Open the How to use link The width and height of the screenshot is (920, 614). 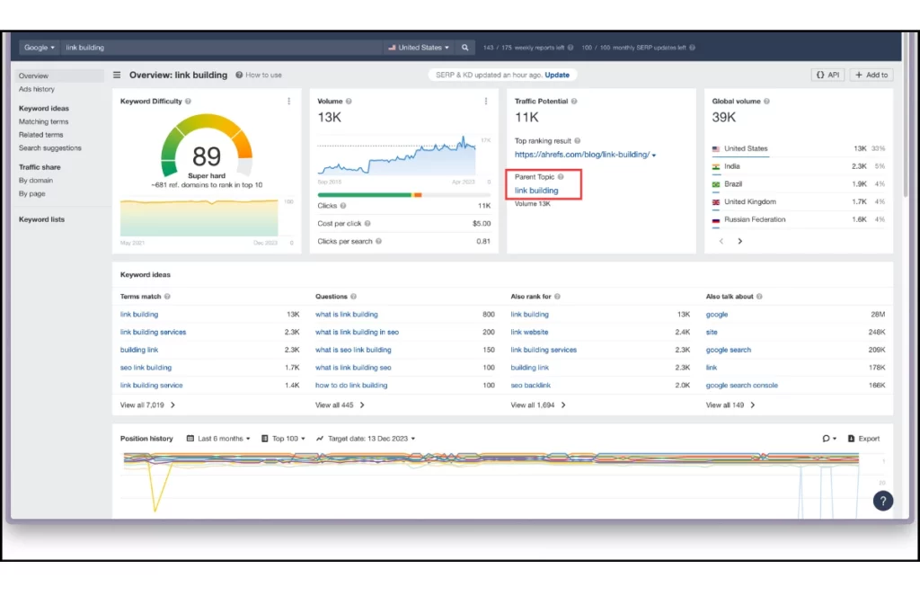click(x=259, y=76)
